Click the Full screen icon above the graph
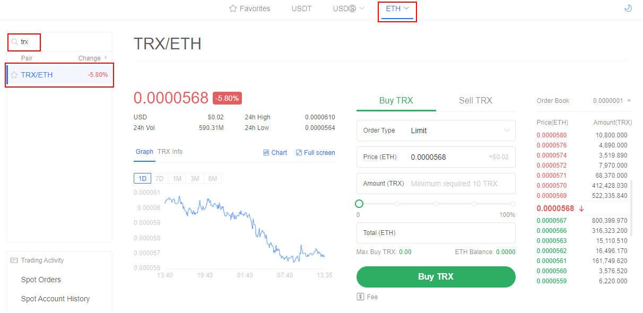The width and height of the screenshot is (643, 313). (x=299, y=152)
